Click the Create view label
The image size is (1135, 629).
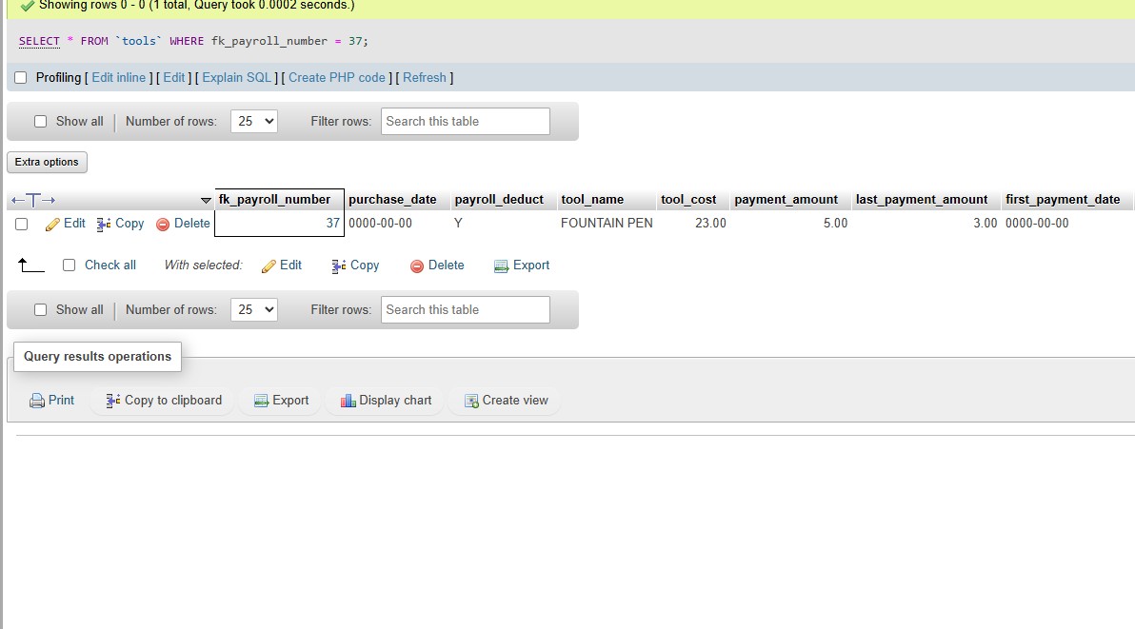click(515, 401)
